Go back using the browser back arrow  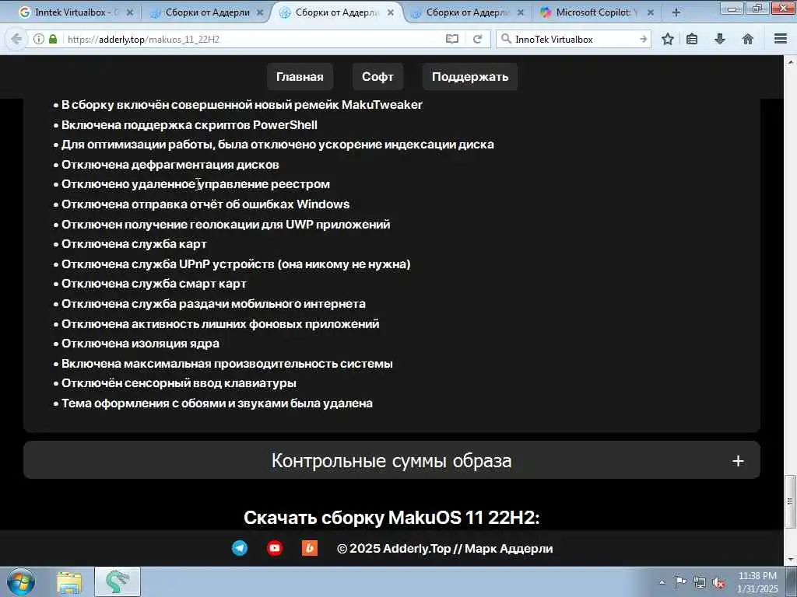pos(16,39)
